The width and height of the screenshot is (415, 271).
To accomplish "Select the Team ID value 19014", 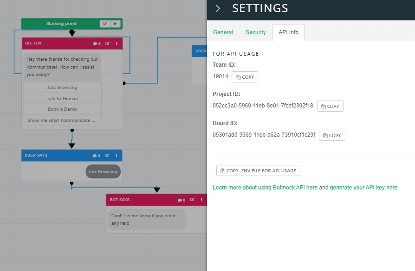I will tap(220, 76).
